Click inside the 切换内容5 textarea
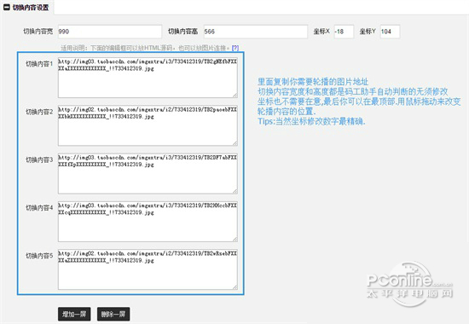Viewport: 469px width, 324px height. (x=148, y=269)
